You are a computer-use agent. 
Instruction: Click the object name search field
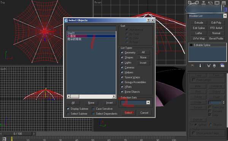(x=92, y=28)
